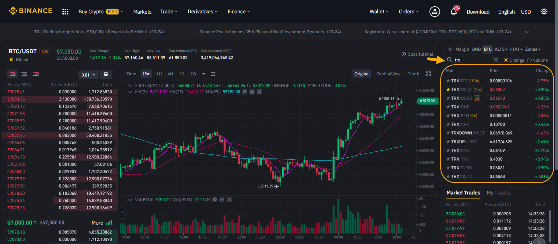This screenshot has height=244, width=558.
Task: Open the Wallet dropdown menu
Action: 379,12
